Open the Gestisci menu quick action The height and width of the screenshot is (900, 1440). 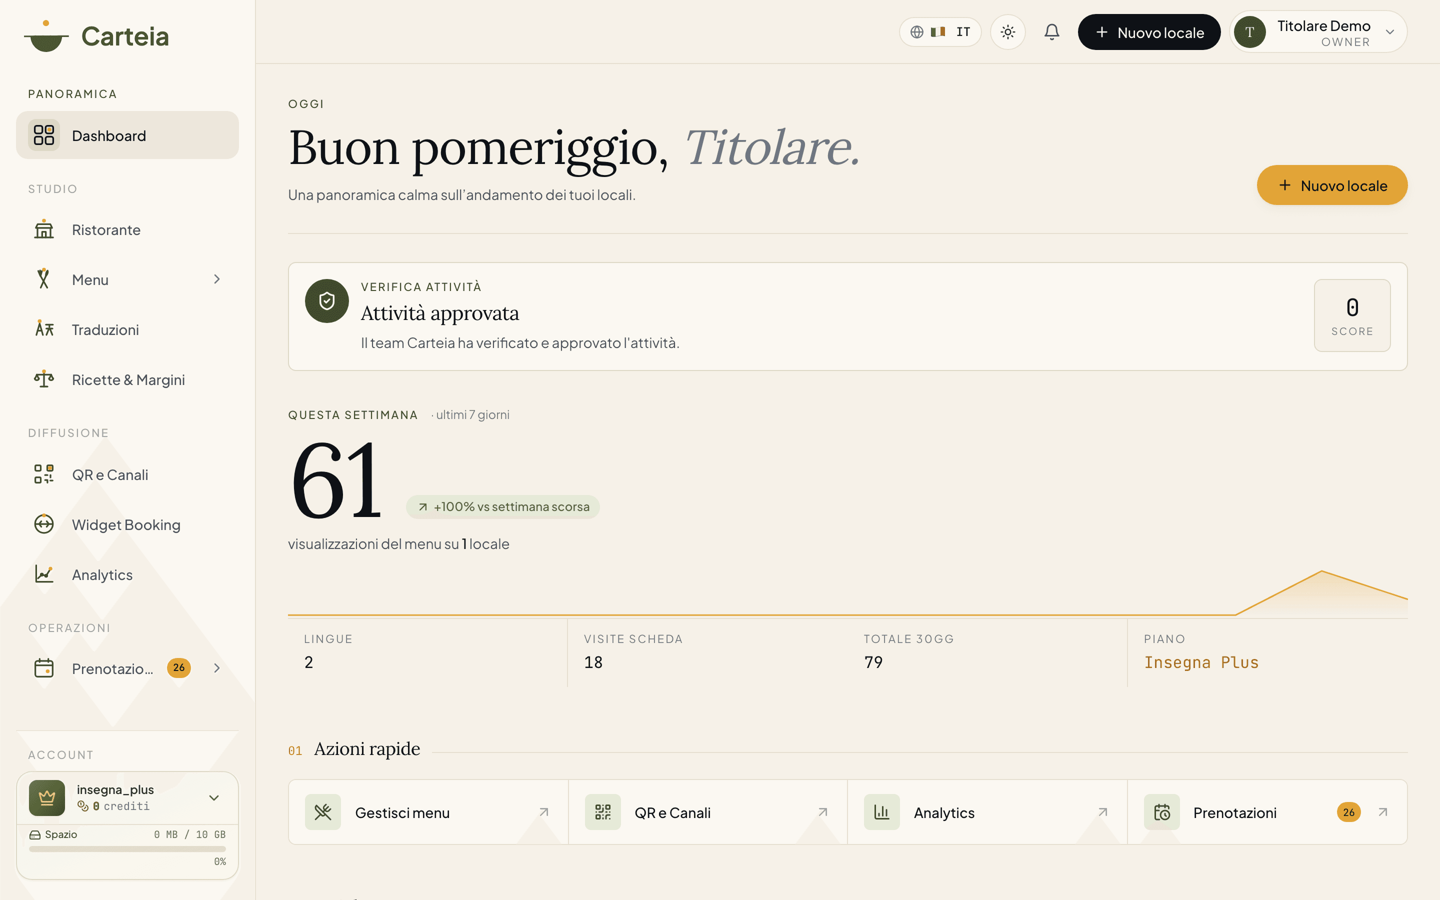[428, 812]
